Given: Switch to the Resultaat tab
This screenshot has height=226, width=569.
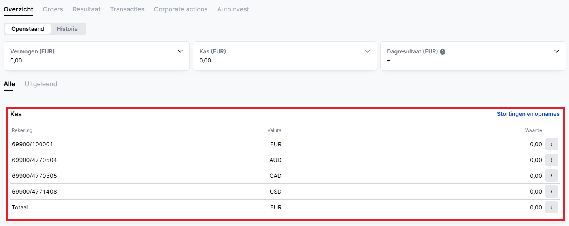Looking at the screenshot, I should [x=87, y=9].
